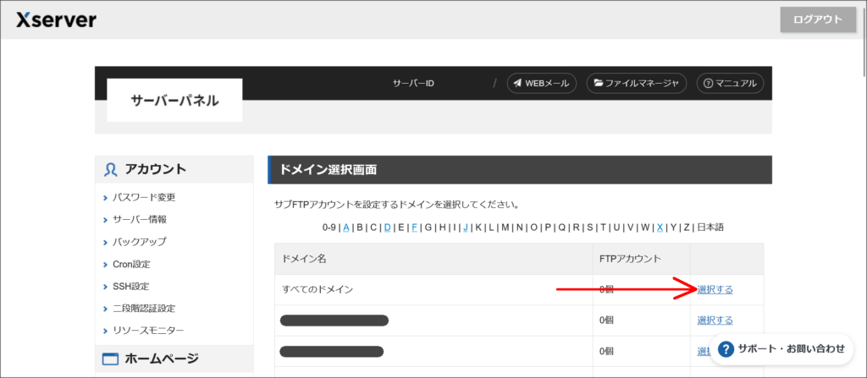Image resolution: width=867 pixels, height=378 pixels.
Task: Click the folder icon on ファイルマネージャ
Action: coord(599,84)
